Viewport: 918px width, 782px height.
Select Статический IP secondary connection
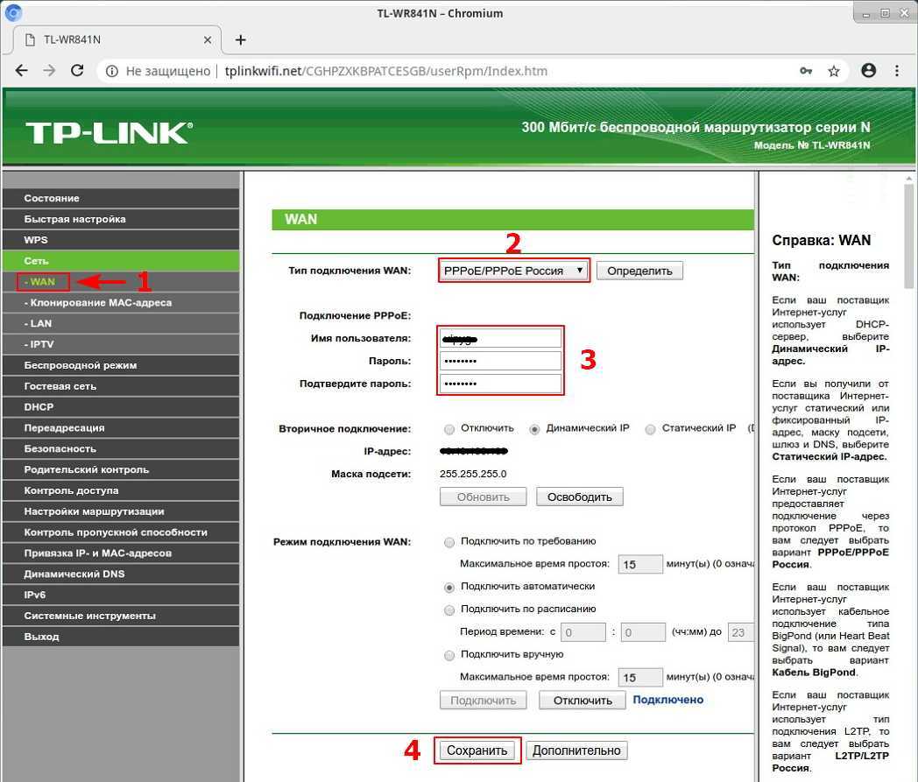[650, 429]
